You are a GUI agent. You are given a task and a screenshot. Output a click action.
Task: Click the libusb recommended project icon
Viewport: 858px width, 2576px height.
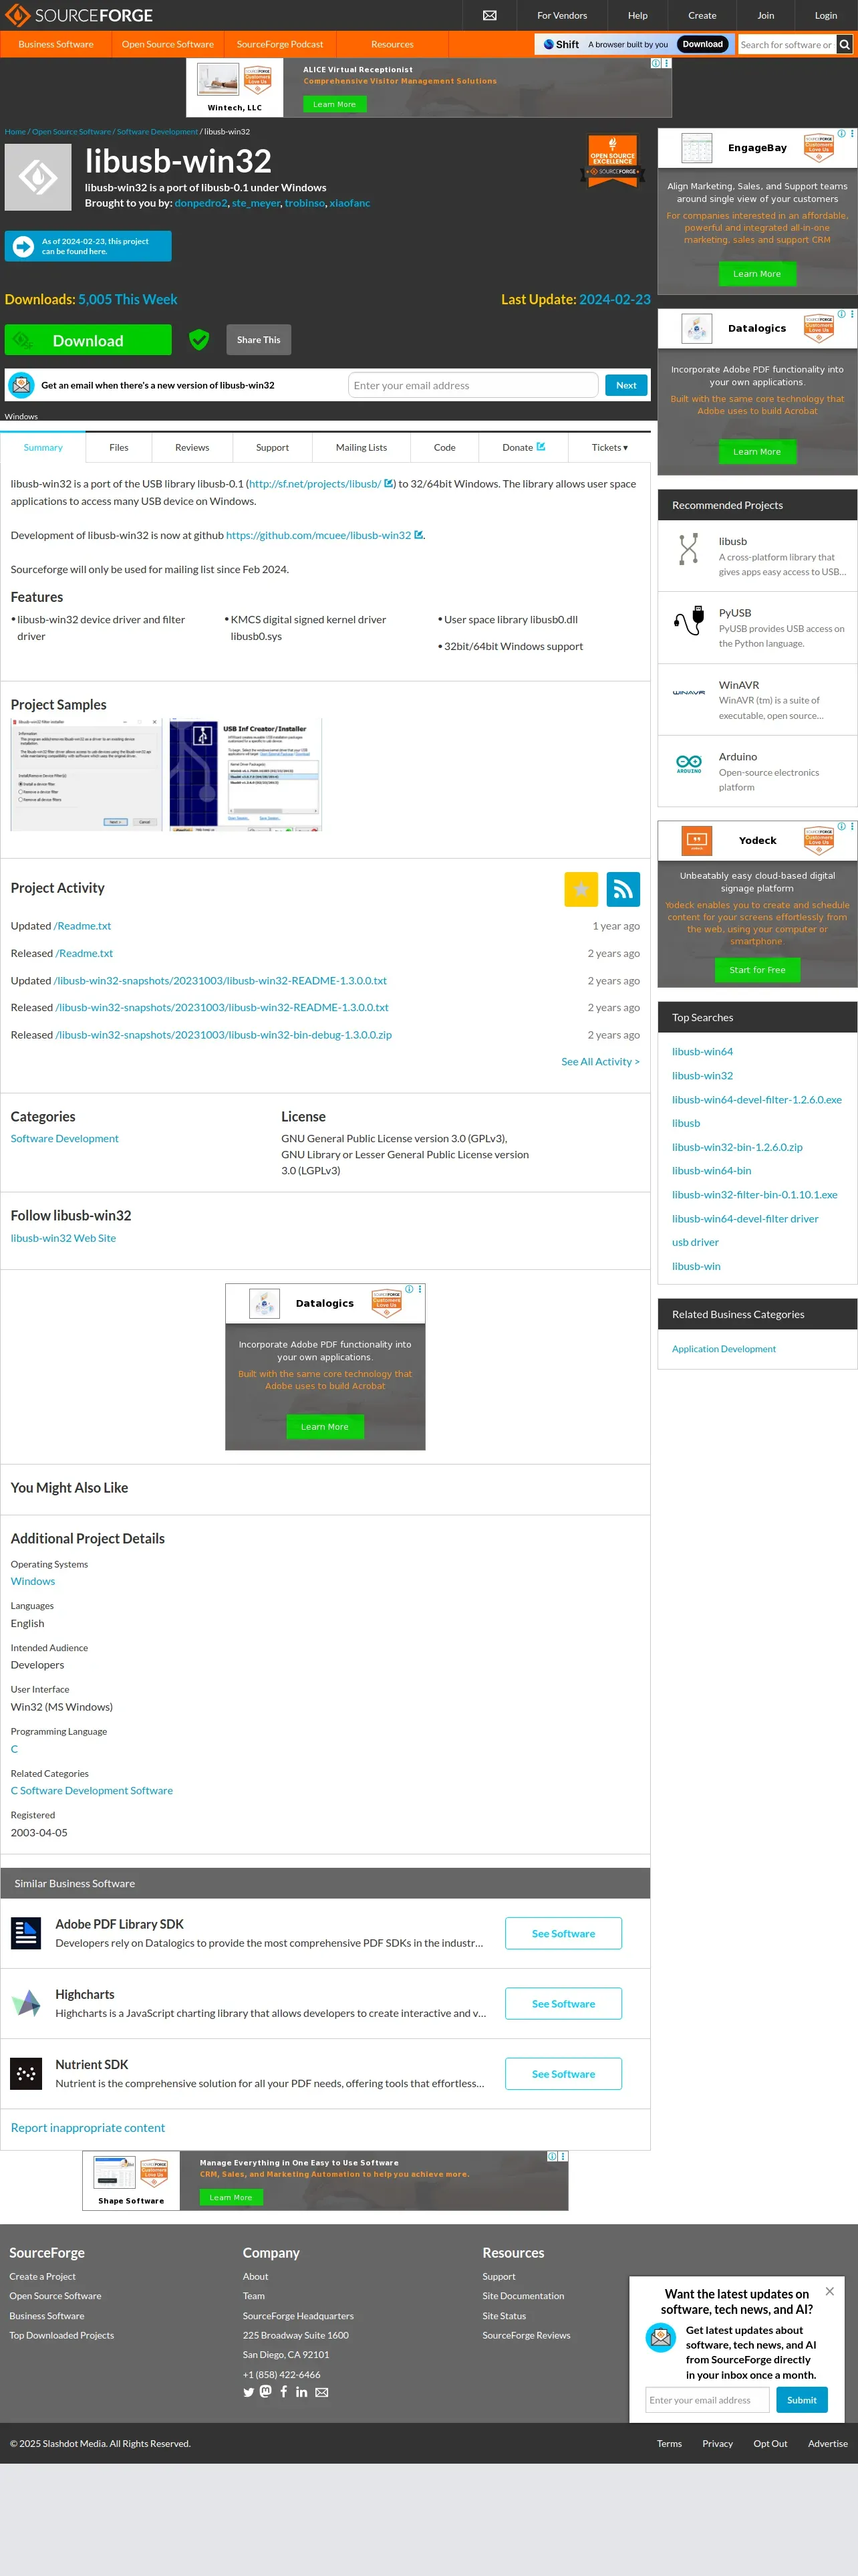(x=688, y=549)
